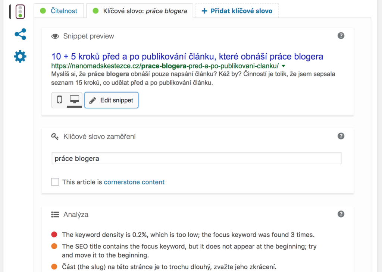Enable the cornerstone content checkbox
Viewport: 382px width, 272px height.
pos(55,182)
